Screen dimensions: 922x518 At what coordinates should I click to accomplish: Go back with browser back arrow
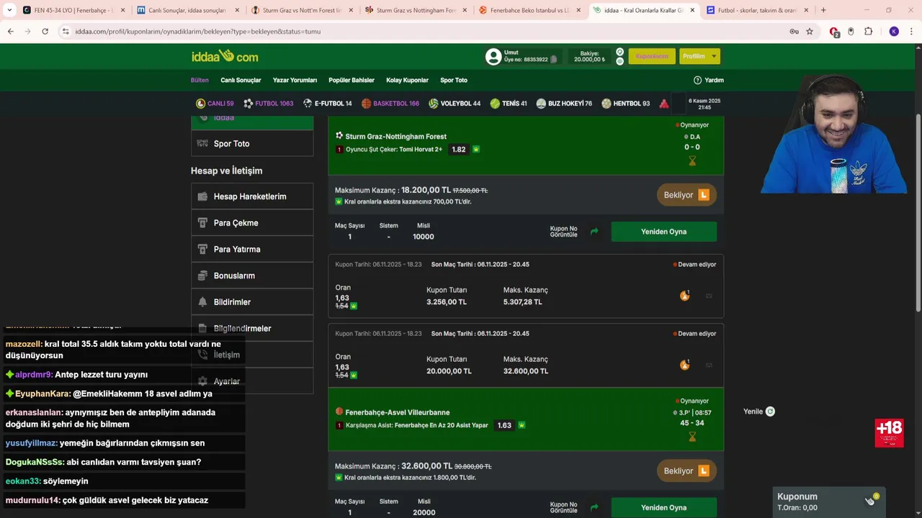pyautogui.click(x=10, y=32)
